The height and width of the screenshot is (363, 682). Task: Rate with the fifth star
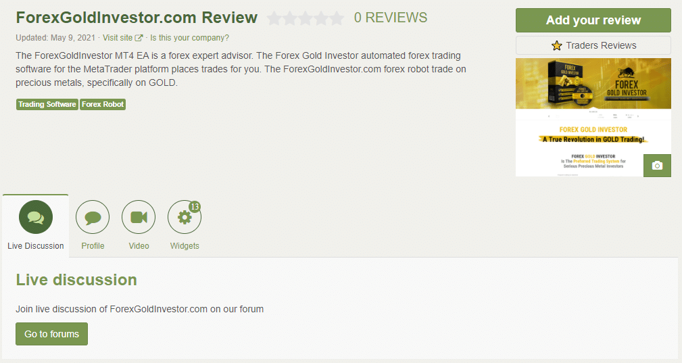(337, 18)
